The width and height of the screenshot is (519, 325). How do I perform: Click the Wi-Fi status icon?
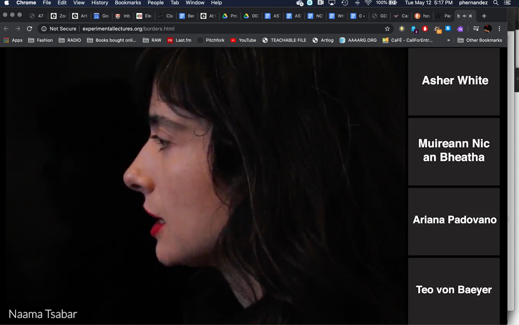368,3
